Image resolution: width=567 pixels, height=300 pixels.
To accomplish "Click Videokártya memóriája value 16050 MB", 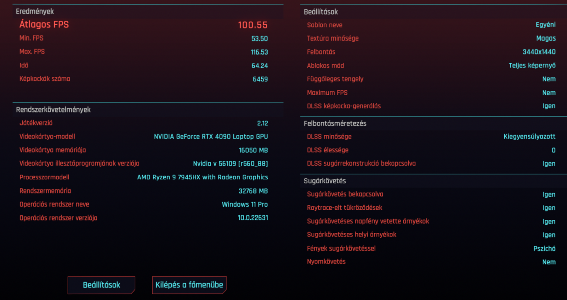I will 254,150.
